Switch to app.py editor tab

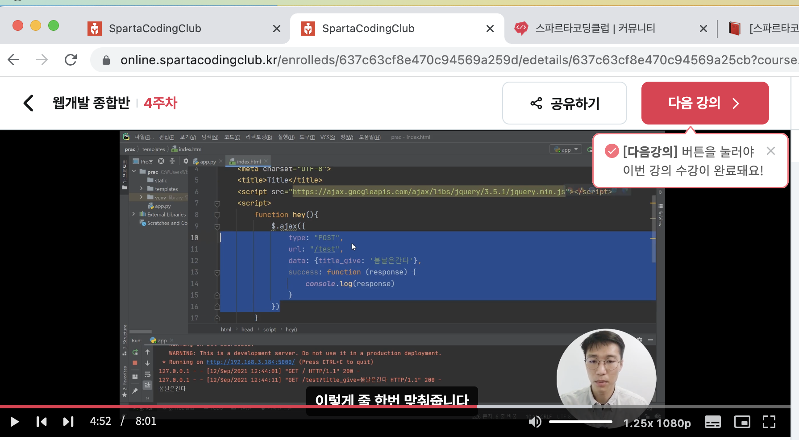[x=204, y=162]
